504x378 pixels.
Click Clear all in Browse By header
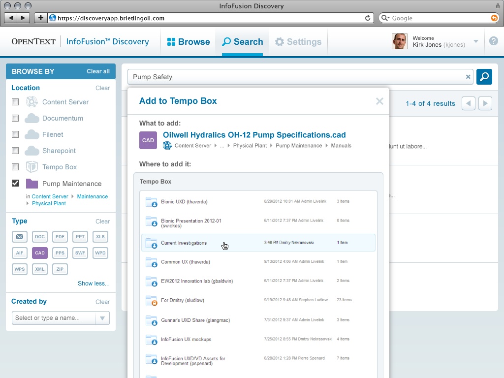click(x=98, y=71)
